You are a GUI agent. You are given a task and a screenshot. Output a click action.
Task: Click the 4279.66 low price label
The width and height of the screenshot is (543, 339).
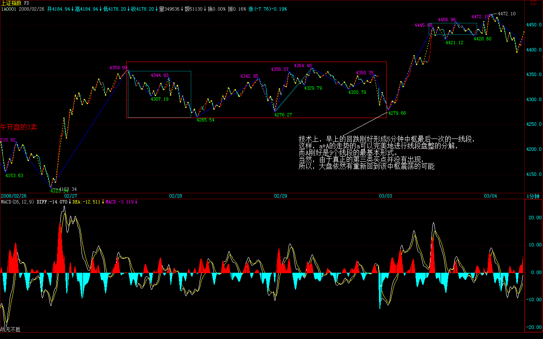click(397, 113)
